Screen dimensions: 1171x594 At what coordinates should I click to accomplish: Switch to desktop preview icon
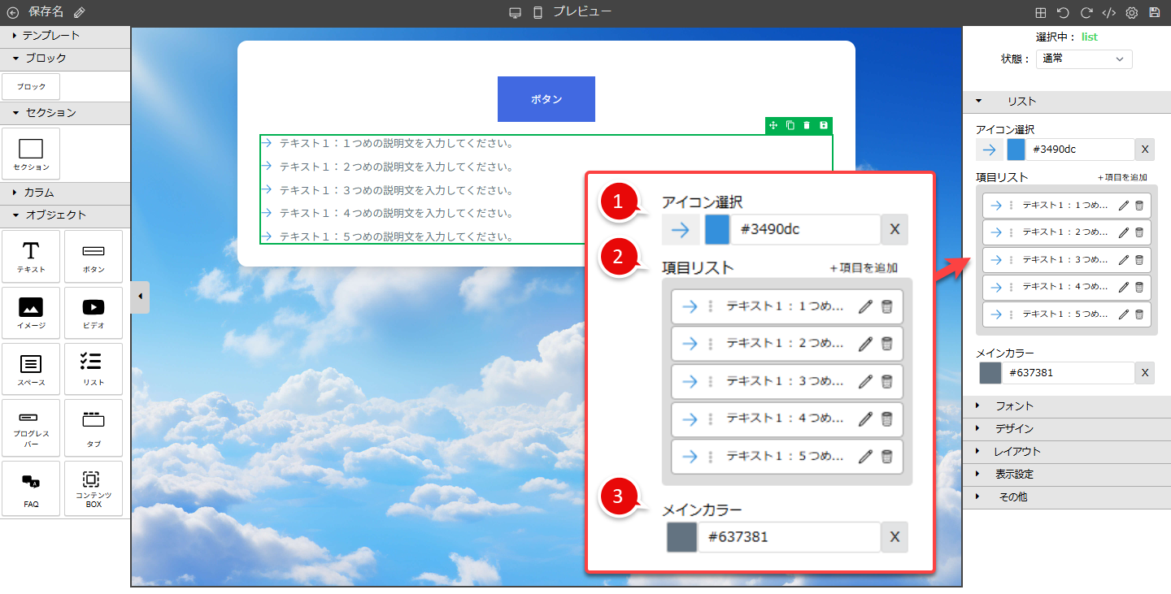515,13
